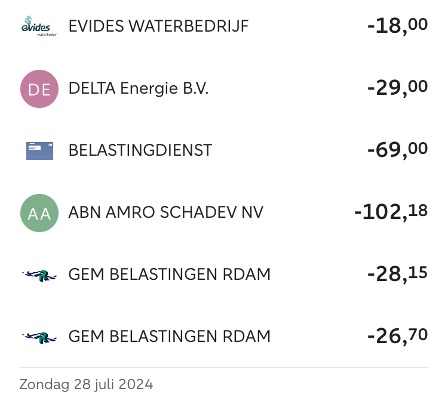Viewport: 448px width, 401px height.
Task: Click the Rotterdam logo beside the -28,15 payment
Action: 39,274
